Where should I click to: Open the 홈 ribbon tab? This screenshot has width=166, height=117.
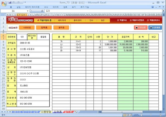coord(11,7)
